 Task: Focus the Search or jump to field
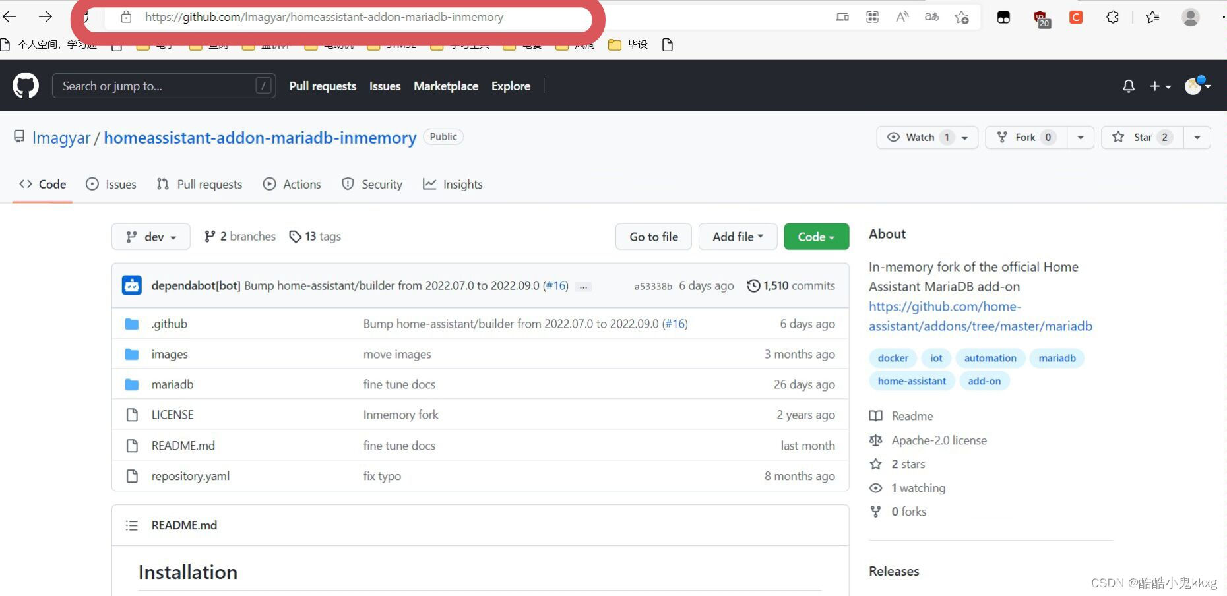(164, 86)
